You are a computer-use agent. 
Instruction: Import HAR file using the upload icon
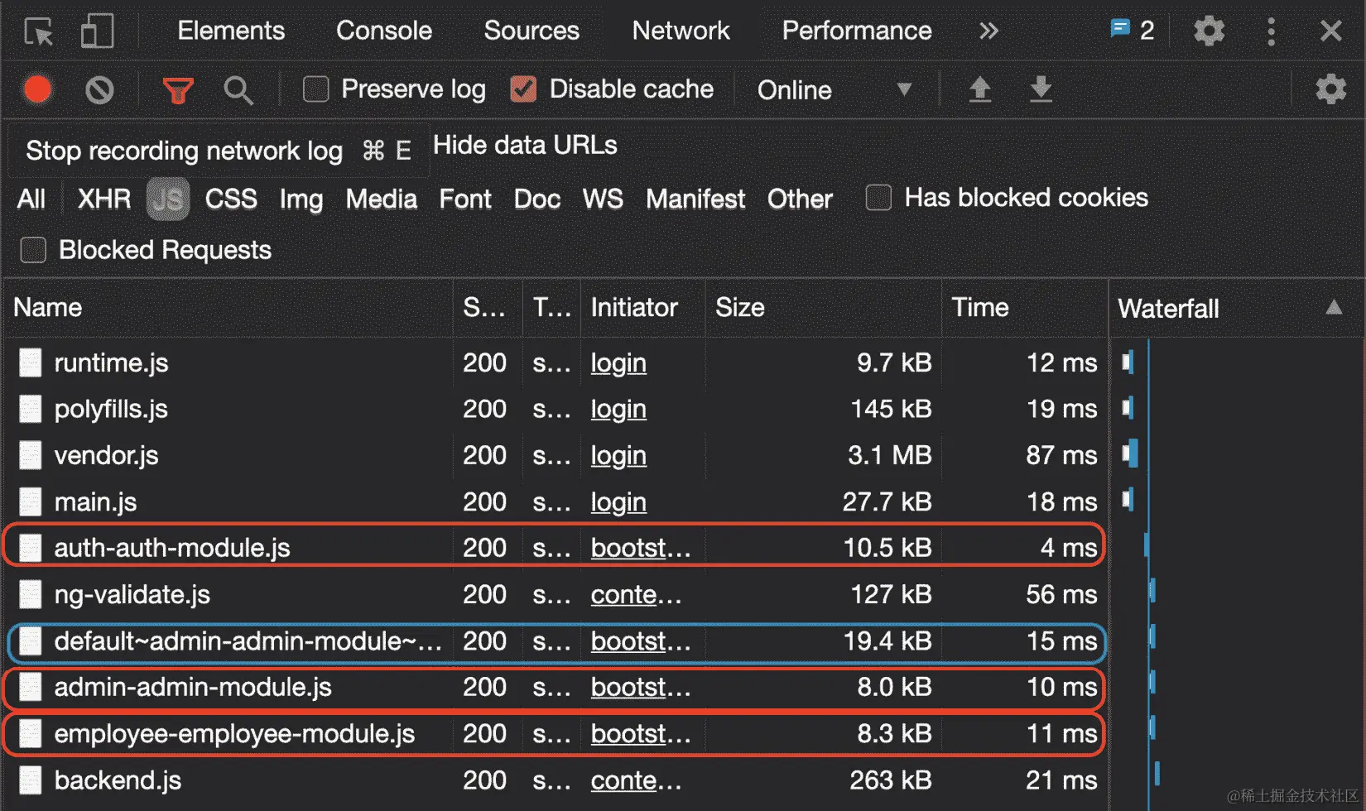click(x=980, y=90)
